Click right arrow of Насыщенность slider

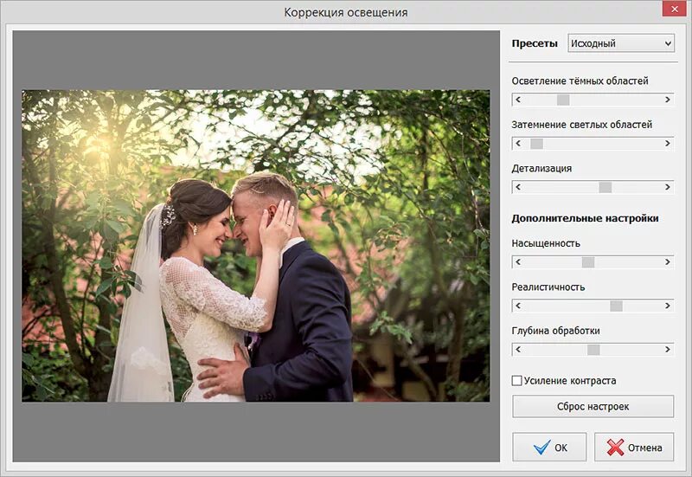pos(668,262)
